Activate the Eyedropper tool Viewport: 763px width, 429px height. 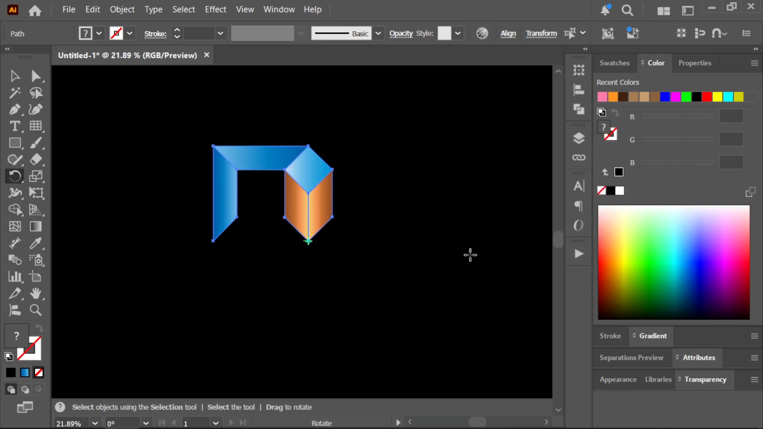pyautogui.click(x=36, y=243)
